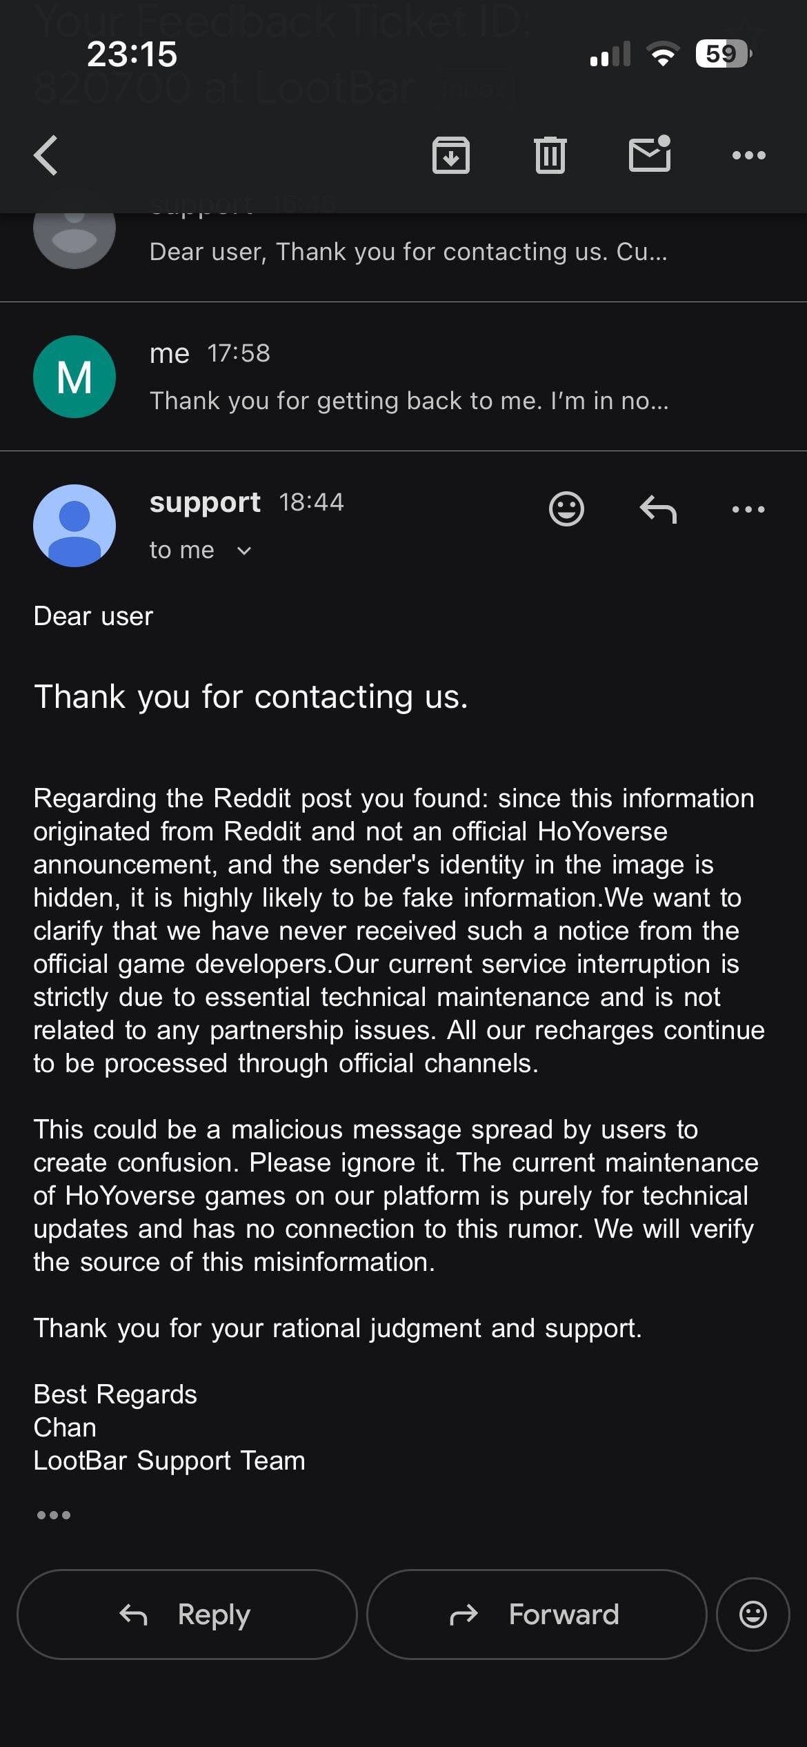Tap the status bar clock showing 23:15

coord(132,54)
